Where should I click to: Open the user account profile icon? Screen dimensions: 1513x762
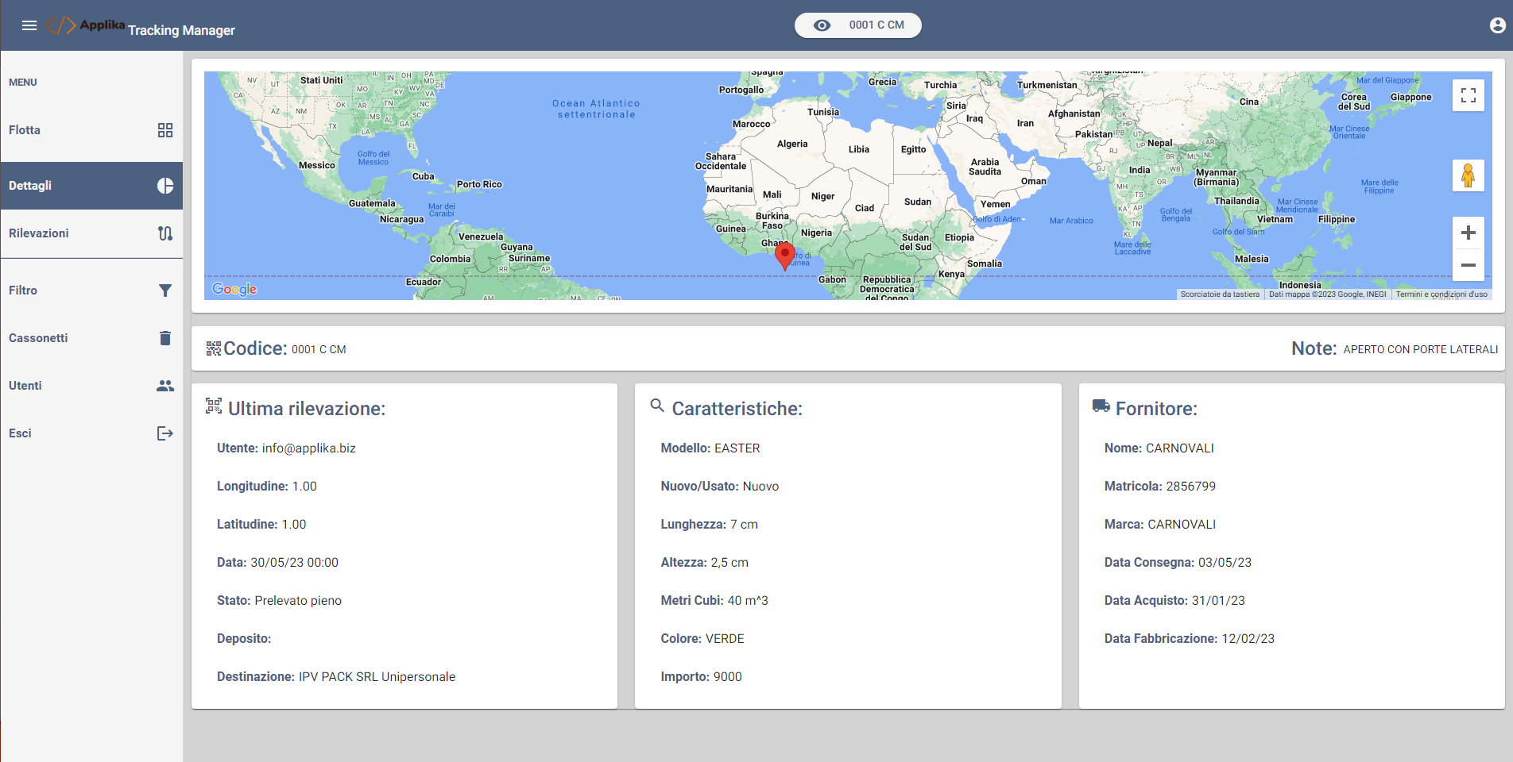pyautogui.click(x=1497, y=25)
